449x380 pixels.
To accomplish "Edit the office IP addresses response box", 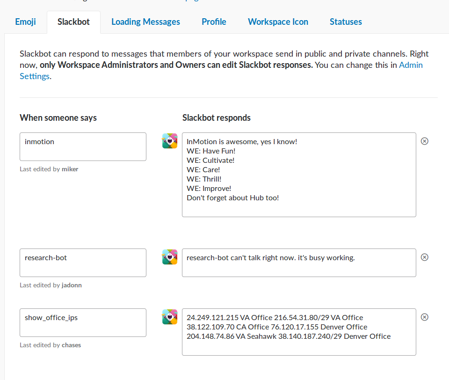I will click(x=299, y=332).
